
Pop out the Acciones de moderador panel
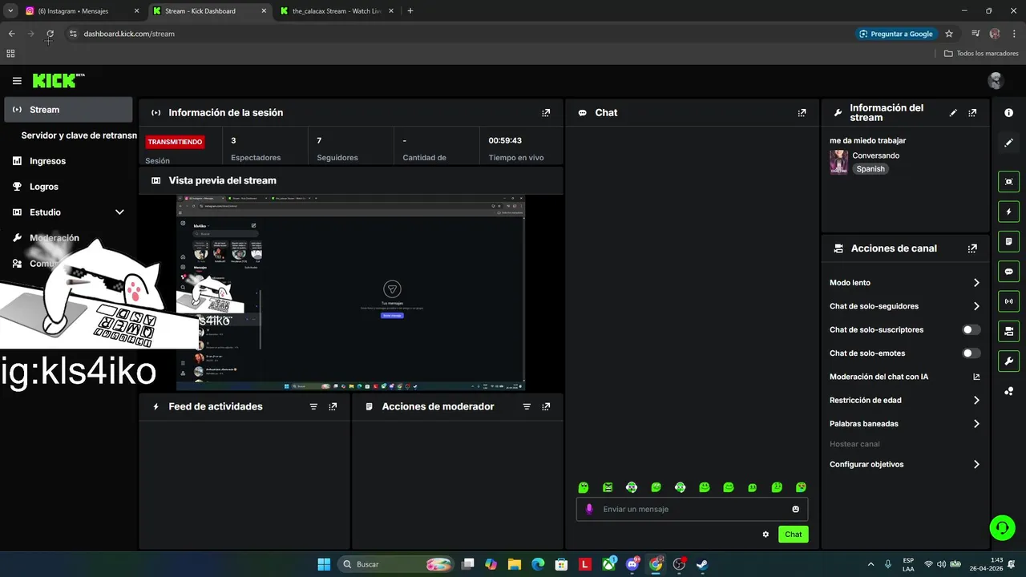coord(546,407)
